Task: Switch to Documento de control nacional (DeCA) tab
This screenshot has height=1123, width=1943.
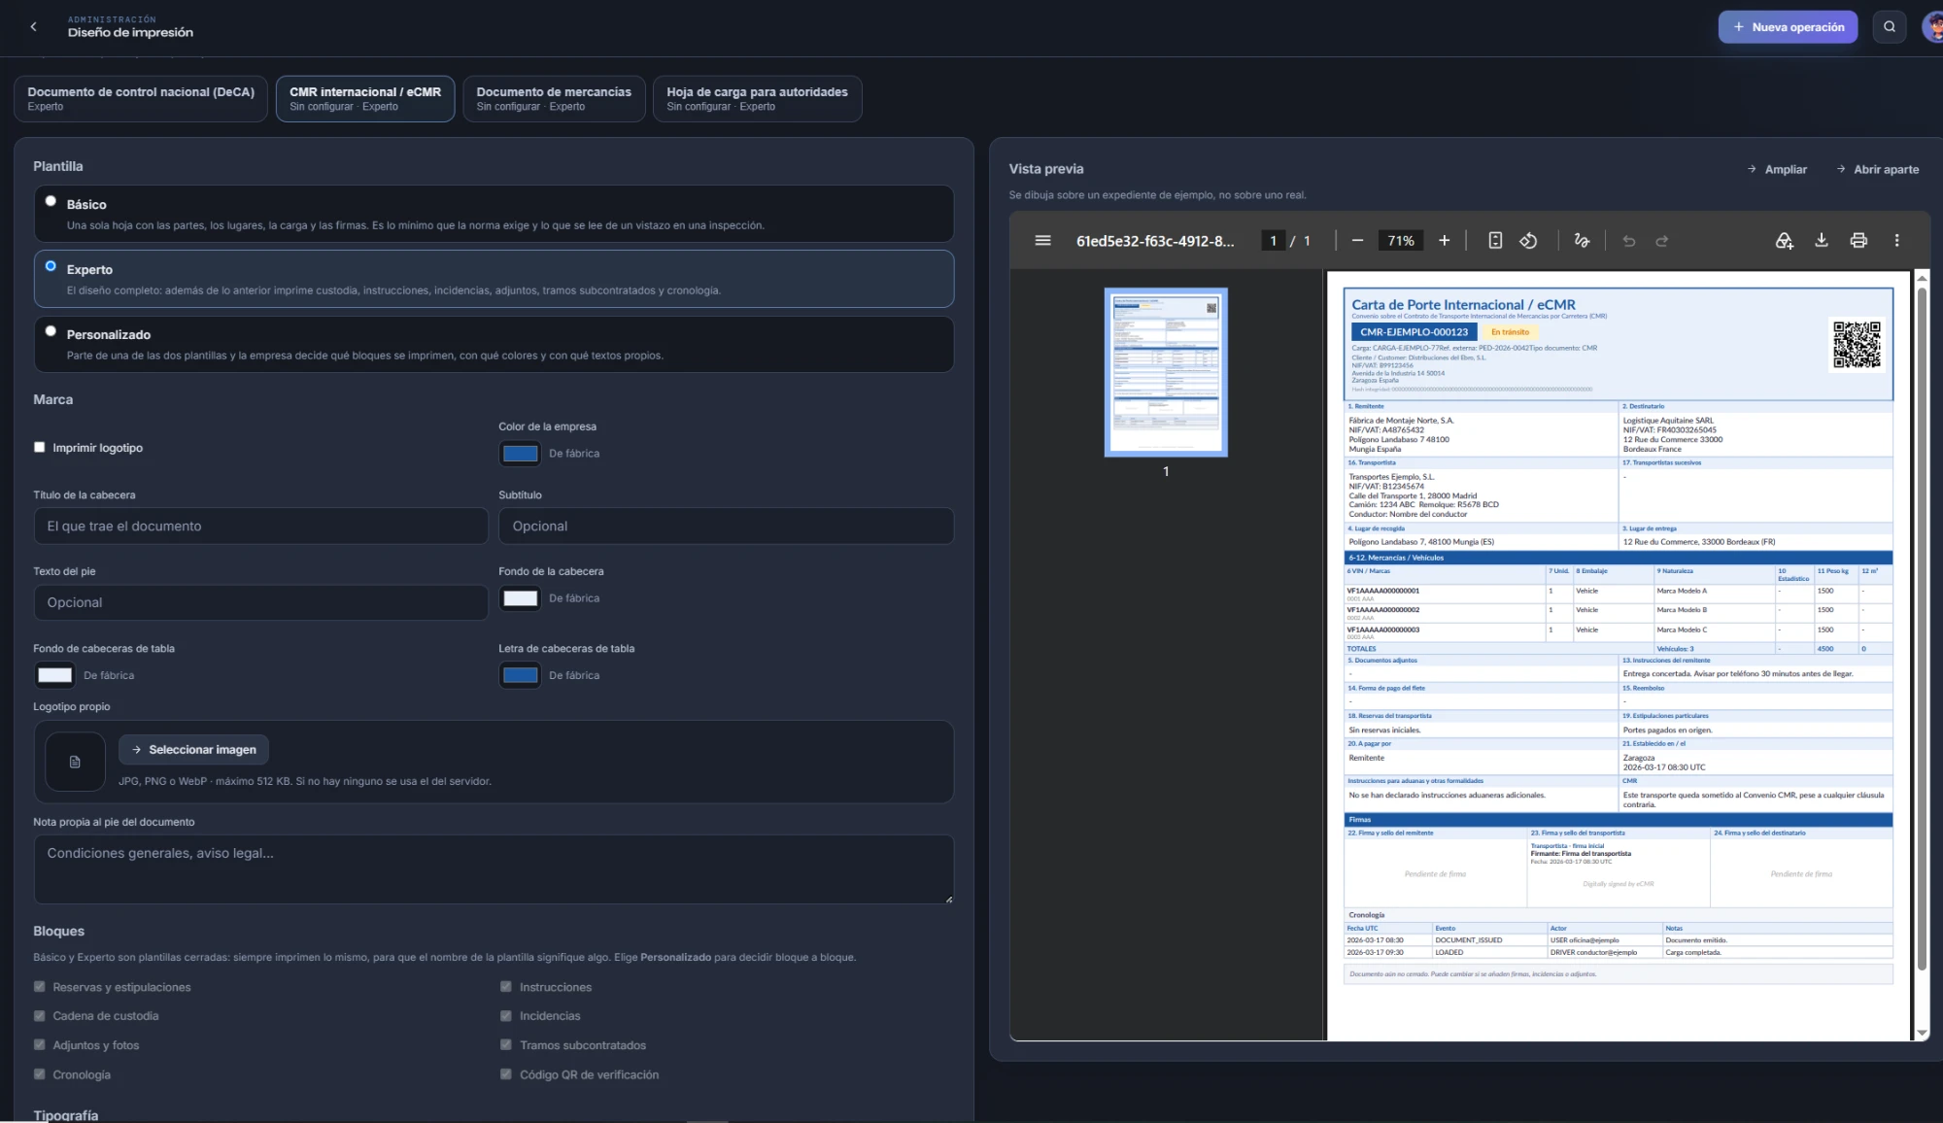Action: (141, 99)
